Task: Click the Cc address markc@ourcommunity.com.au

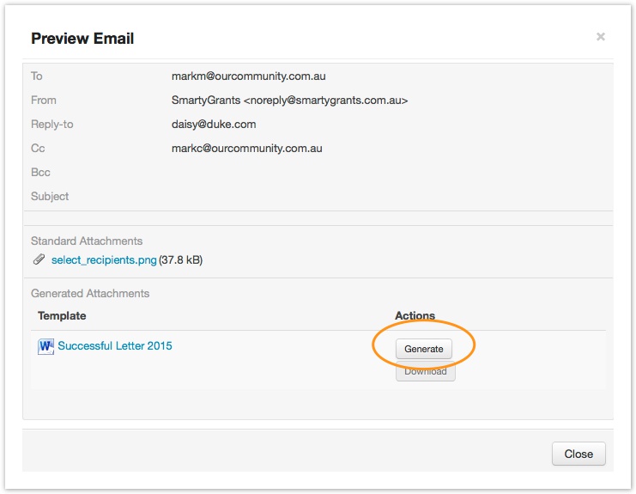Action: 246,149
